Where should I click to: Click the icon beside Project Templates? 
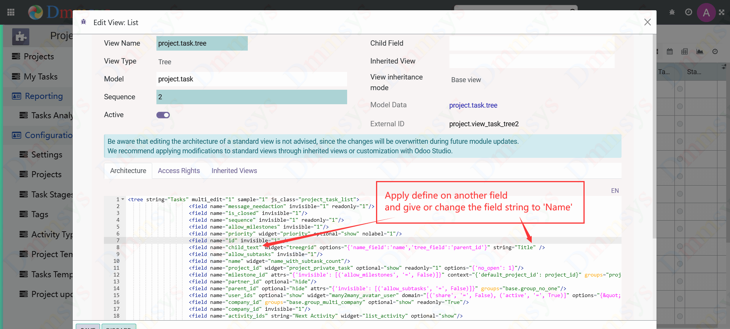coord(24,254)
